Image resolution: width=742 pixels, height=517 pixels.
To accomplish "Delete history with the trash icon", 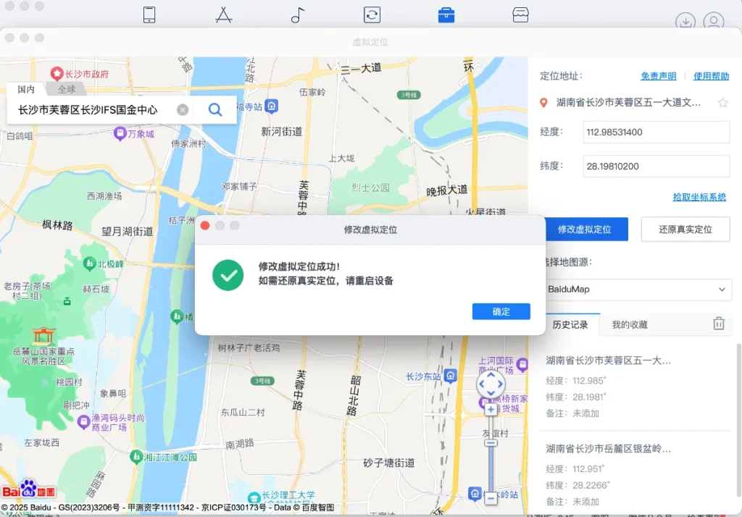I will (x=719, y=324).
